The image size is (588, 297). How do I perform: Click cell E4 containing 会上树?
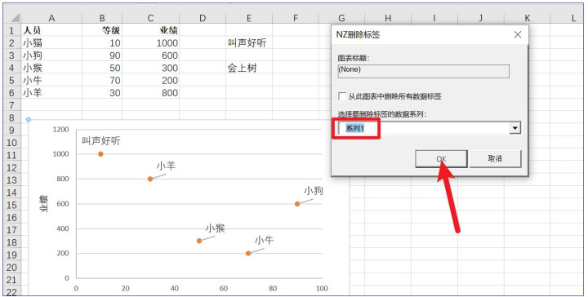coord(248,68)
